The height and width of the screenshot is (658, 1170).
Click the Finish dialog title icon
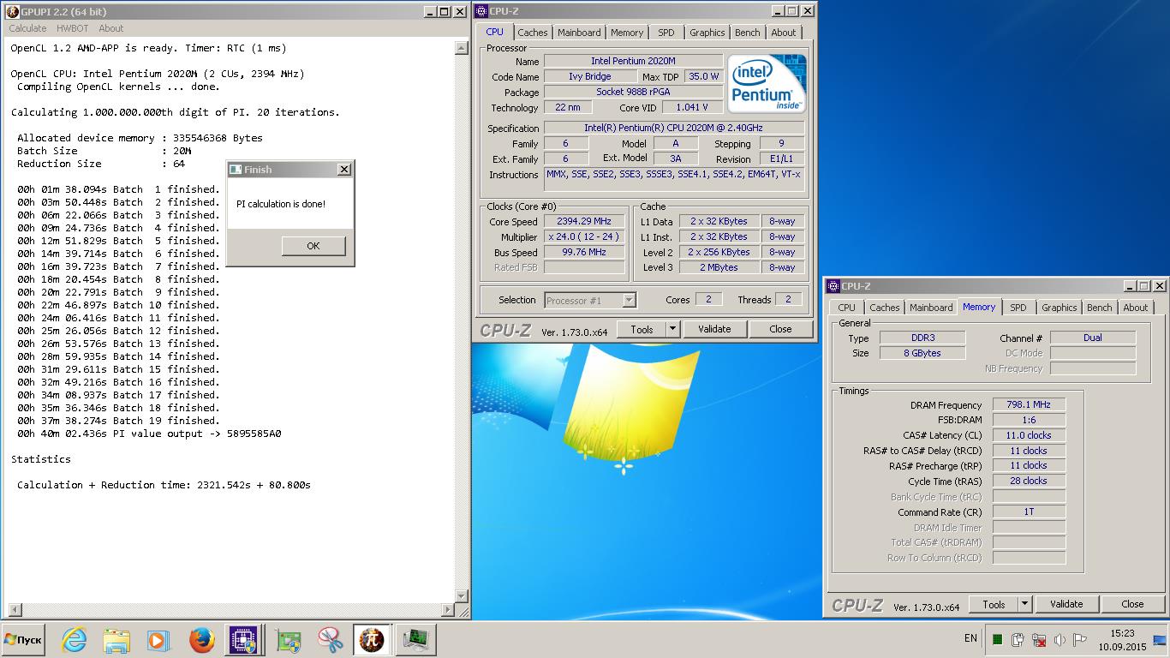click(236, 170)
